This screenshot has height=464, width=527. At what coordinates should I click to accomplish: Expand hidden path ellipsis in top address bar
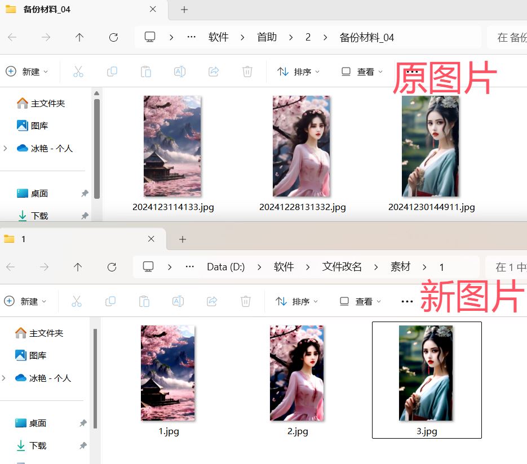191,37
